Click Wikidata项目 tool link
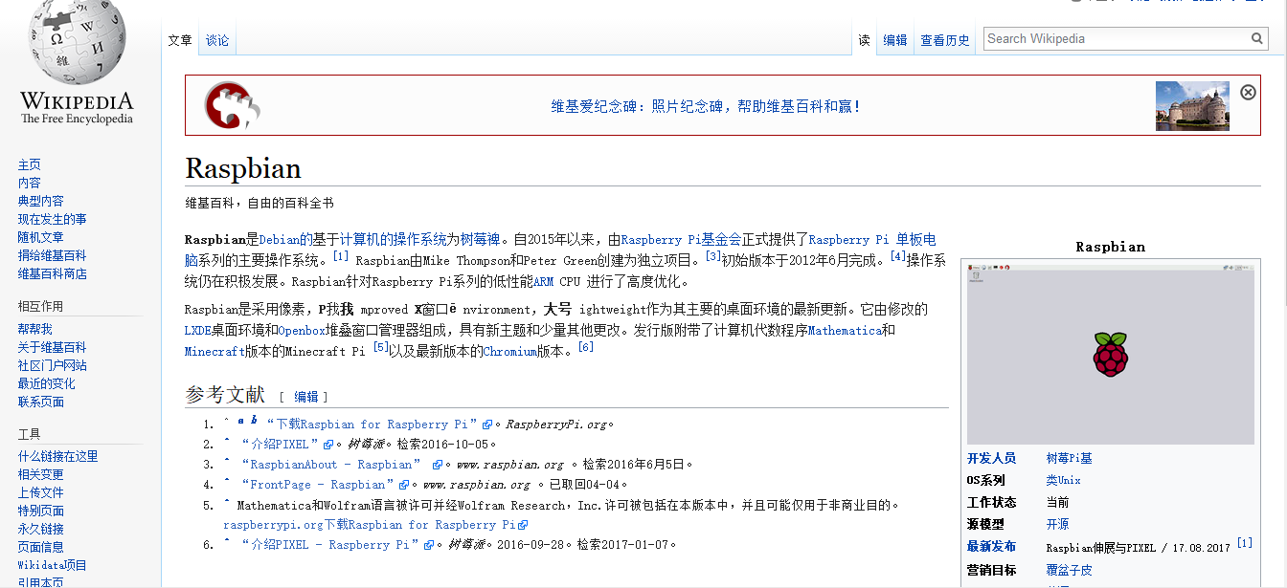Screen dimensions: 1287x588 point(53,565)
